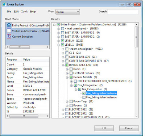Click the Results scrollbar down arrow
This screenshot has height=136, width=145.
click(137, 116)
